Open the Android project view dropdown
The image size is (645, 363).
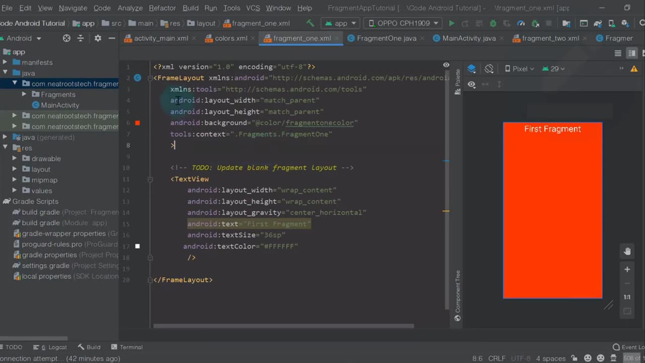point(24,38)
